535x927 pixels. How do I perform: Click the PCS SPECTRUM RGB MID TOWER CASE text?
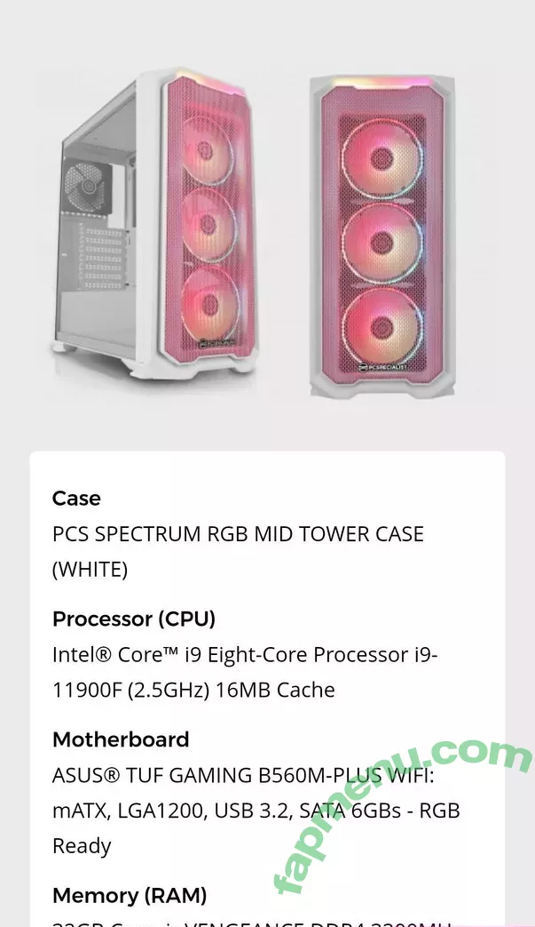[x=238, y=551]
